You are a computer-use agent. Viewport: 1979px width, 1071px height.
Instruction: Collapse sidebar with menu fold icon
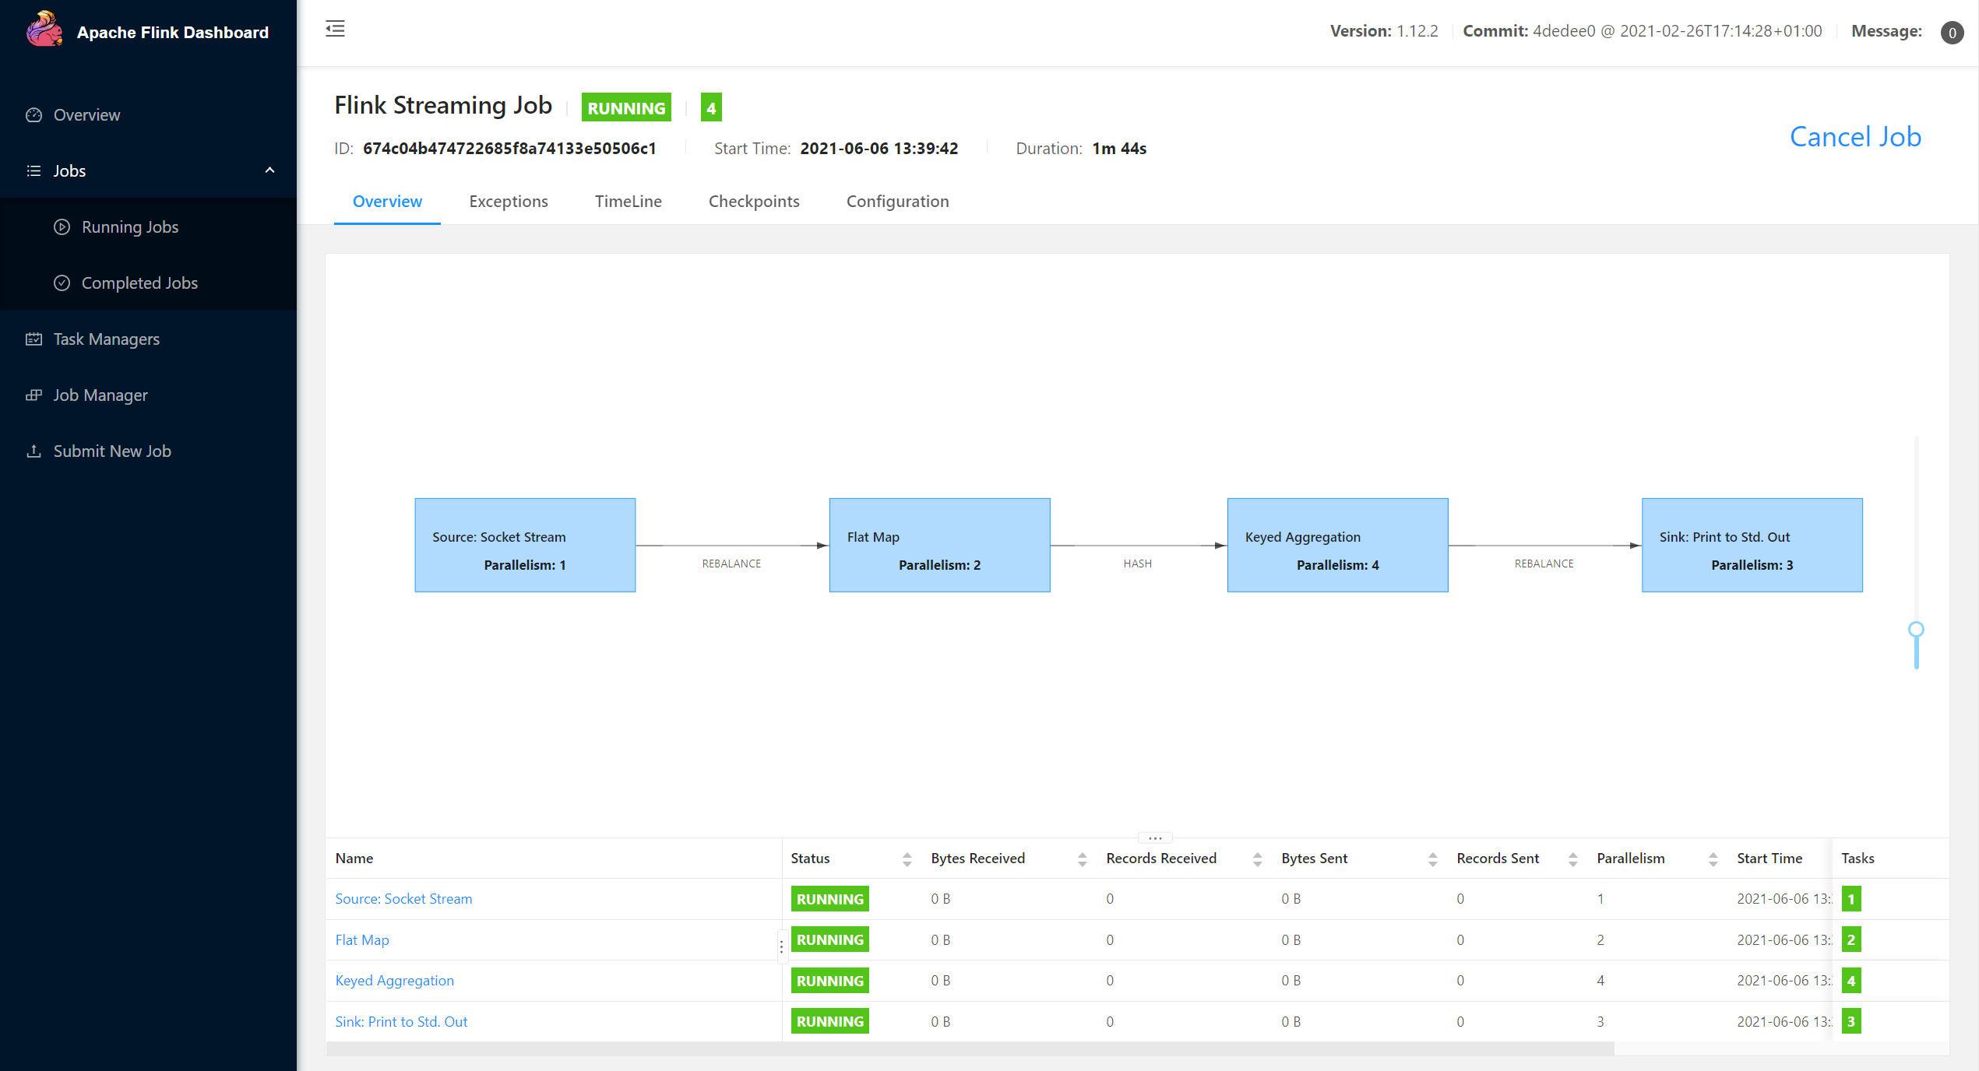point(335,30)
